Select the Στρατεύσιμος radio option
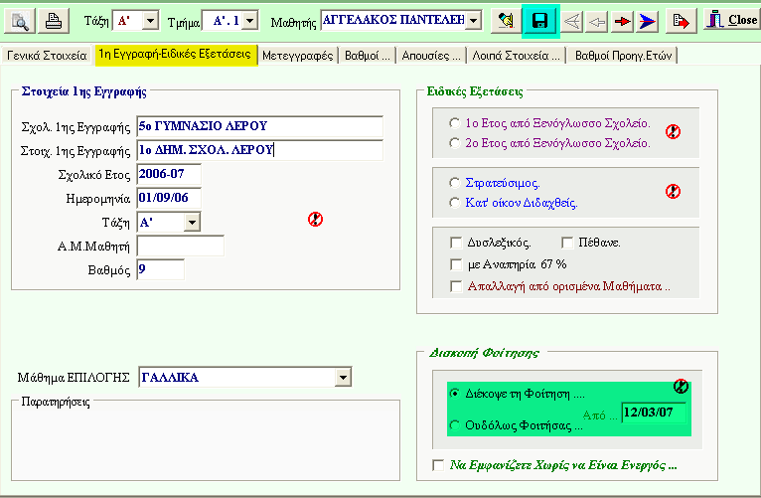The image size is (761, 498). pyautogui.click(x=455, y=183)
